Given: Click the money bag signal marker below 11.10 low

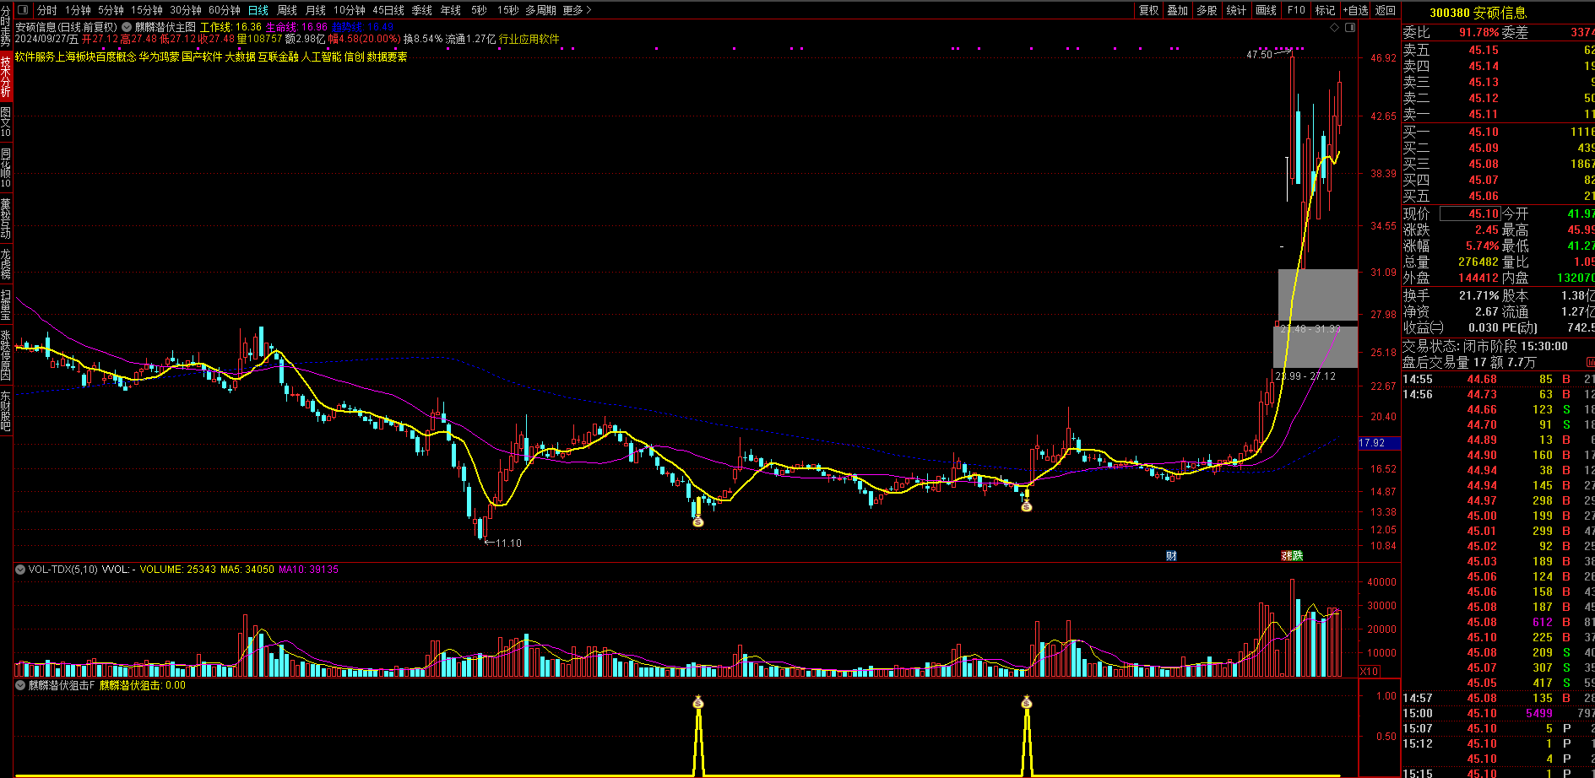Looking at the screenshot, I should [x=697, y=521].
